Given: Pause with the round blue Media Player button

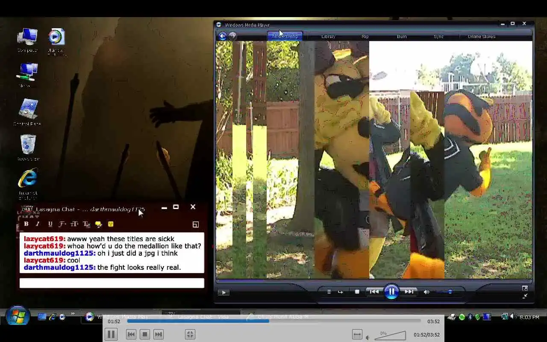Looking at the screenshot, I should click(391, 292).
